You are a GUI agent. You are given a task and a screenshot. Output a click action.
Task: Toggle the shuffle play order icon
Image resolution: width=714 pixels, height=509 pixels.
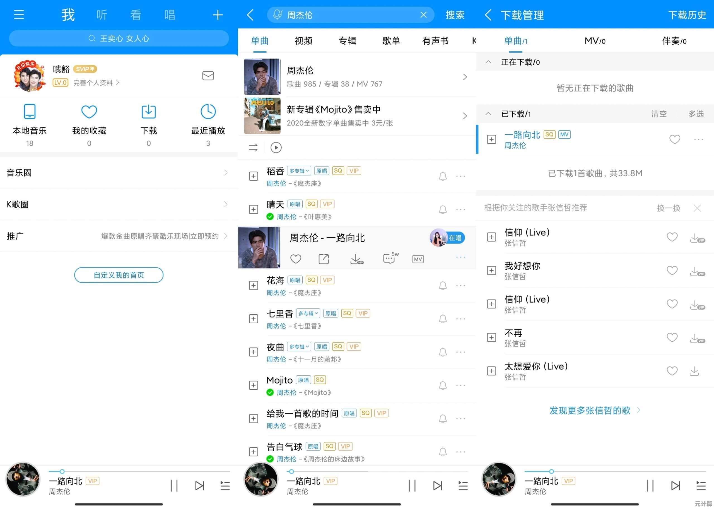pos(253,147)
